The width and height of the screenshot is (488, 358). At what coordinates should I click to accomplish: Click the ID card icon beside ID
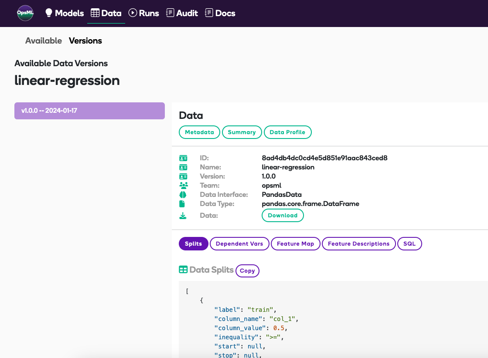tap(183, 158)
